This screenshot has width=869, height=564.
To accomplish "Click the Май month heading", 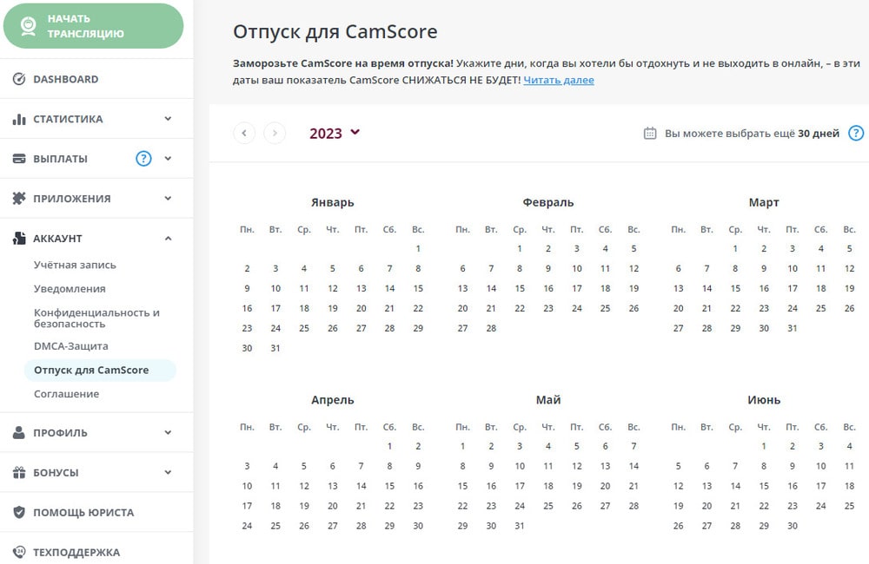I will [548, 400].
